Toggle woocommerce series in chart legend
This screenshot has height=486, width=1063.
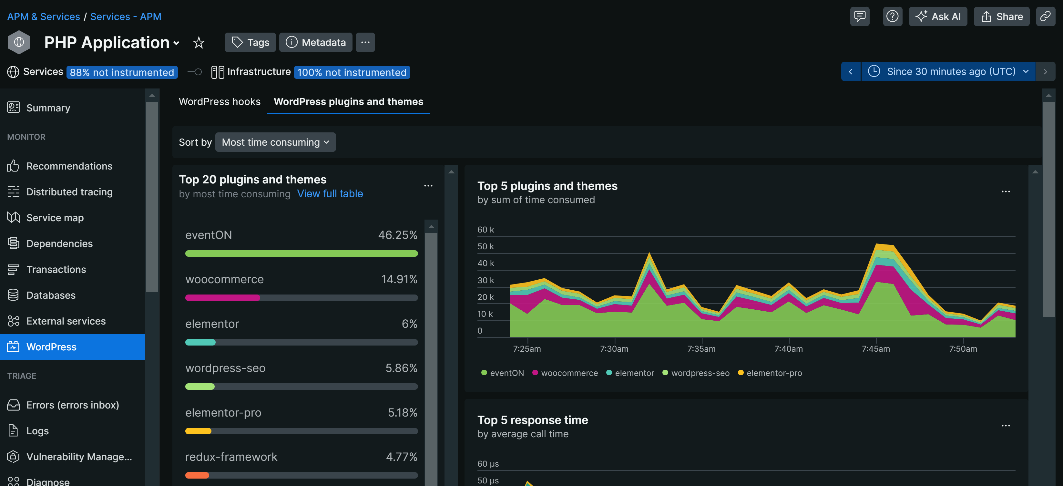coord(565,373)
